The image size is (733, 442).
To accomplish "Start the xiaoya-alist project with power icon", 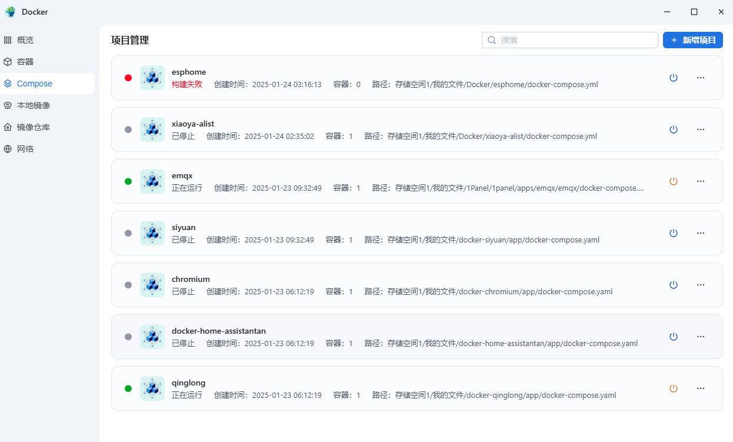I will (x=674, y=129).
